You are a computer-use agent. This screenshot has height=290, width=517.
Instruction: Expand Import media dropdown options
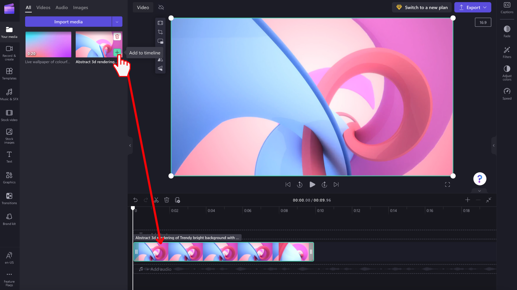tap(117, 21)
